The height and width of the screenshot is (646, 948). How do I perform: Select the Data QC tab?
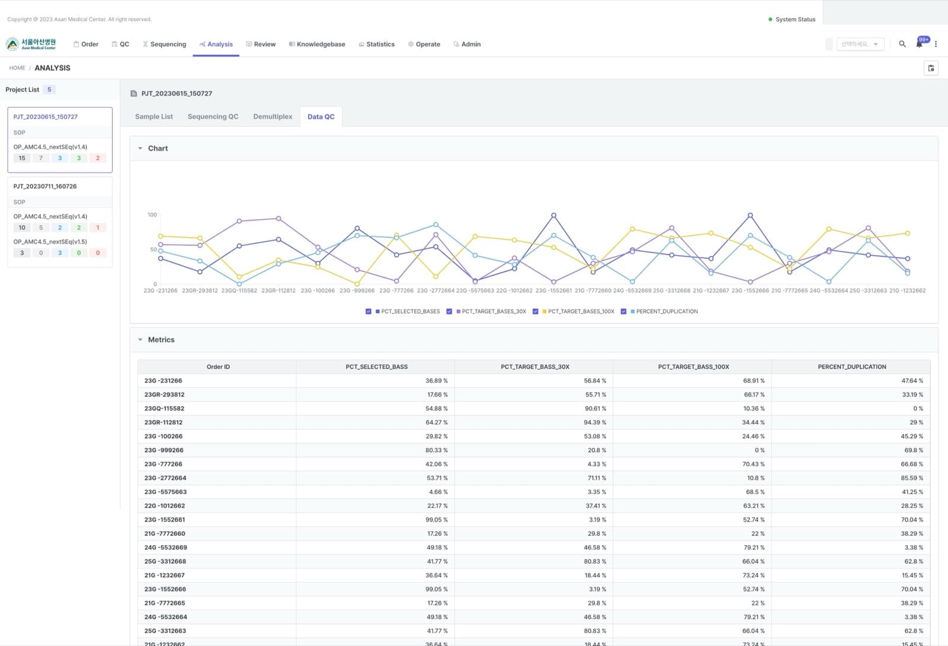click(321, 117)
